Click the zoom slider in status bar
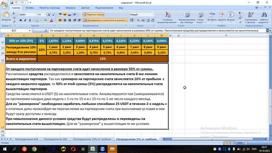Screen dimensions: 272x153 (x=258, y=143)
